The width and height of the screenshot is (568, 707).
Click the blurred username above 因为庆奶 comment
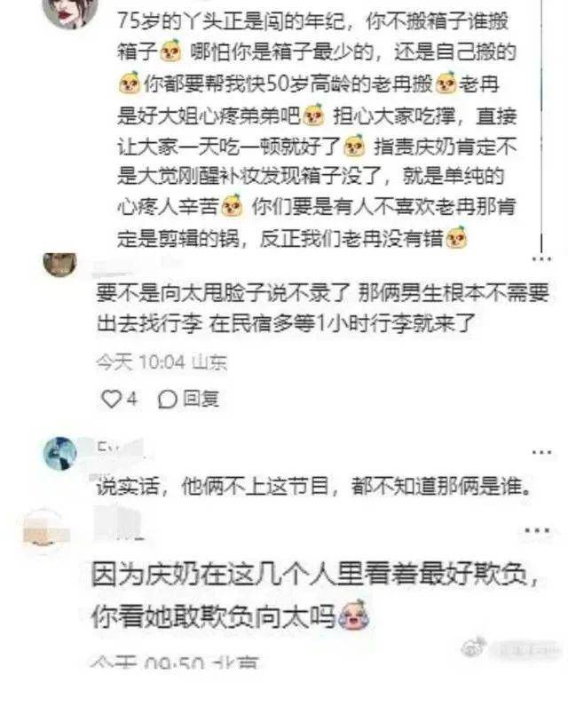coord(118,523)
